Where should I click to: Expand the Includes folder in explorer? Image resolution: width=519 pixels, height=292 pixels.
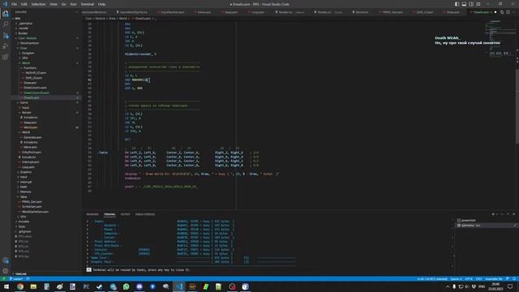click(24, 221)
